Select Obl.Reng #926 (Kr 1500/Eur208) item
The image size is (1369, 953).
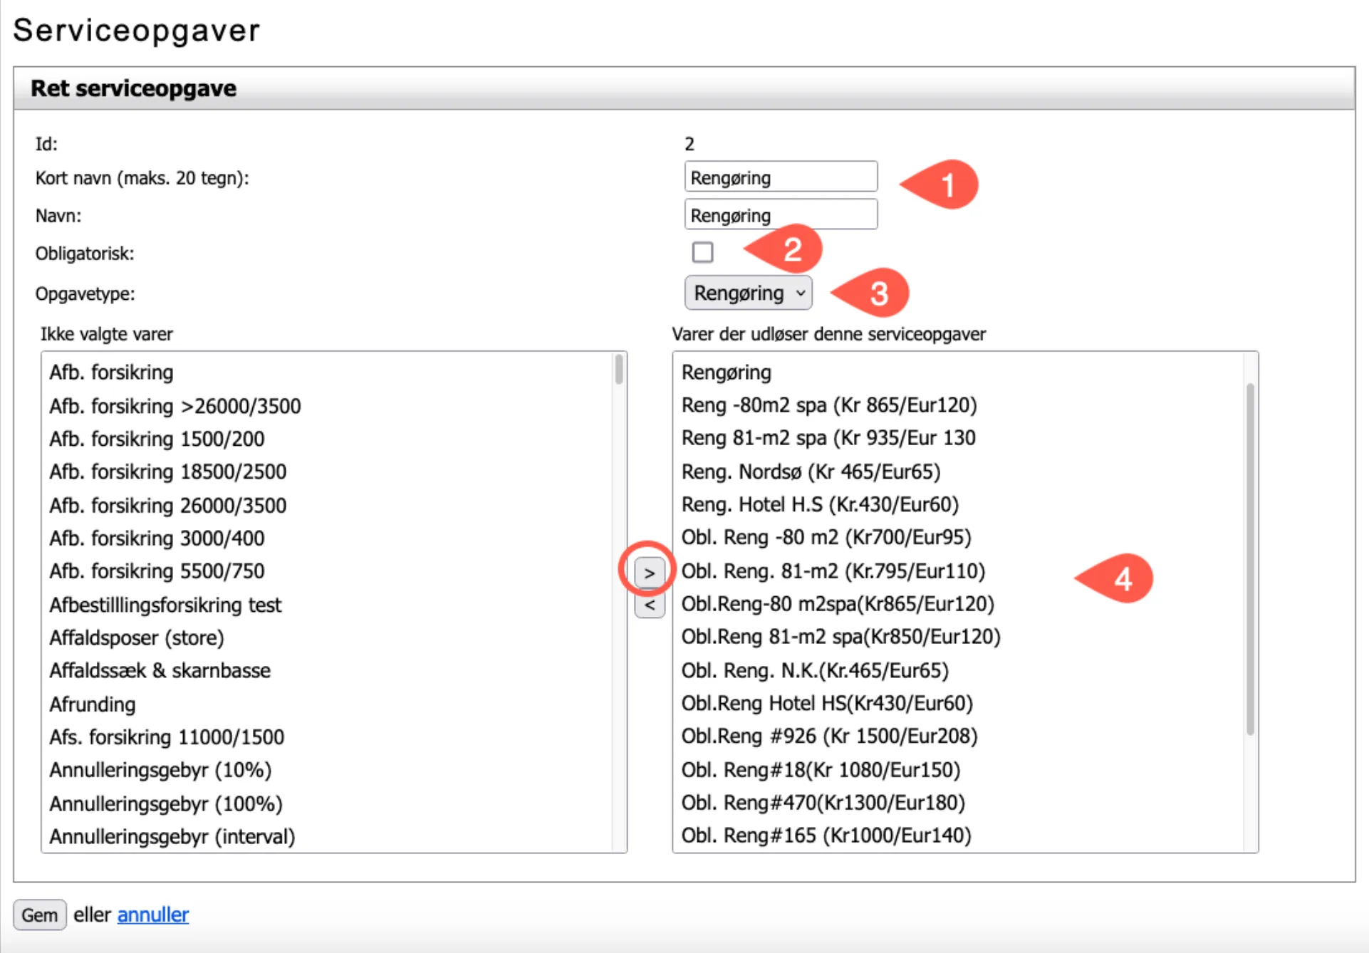click(x=829, y=736)
